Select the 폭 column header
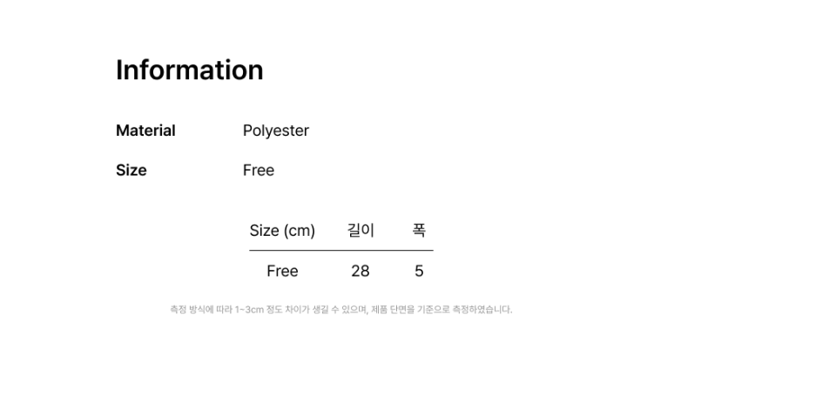The image size is (836, 397). [x=419, y=230]
